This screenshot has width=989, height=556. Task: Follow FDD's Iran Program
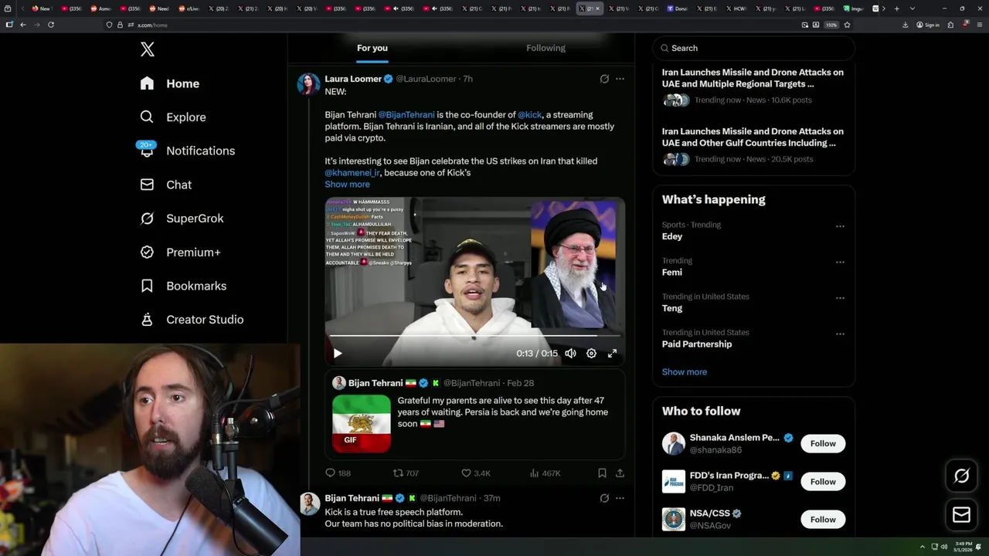point(823,481)
